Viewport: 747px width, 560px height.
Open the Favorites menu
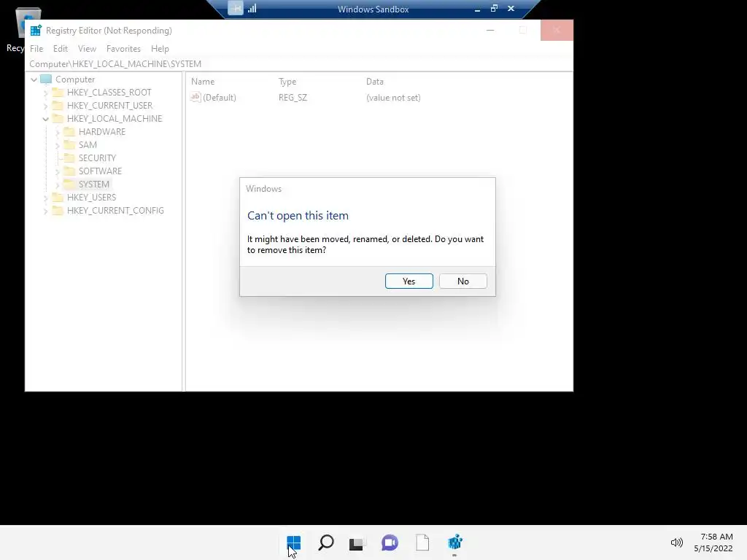tap(123, 49)
